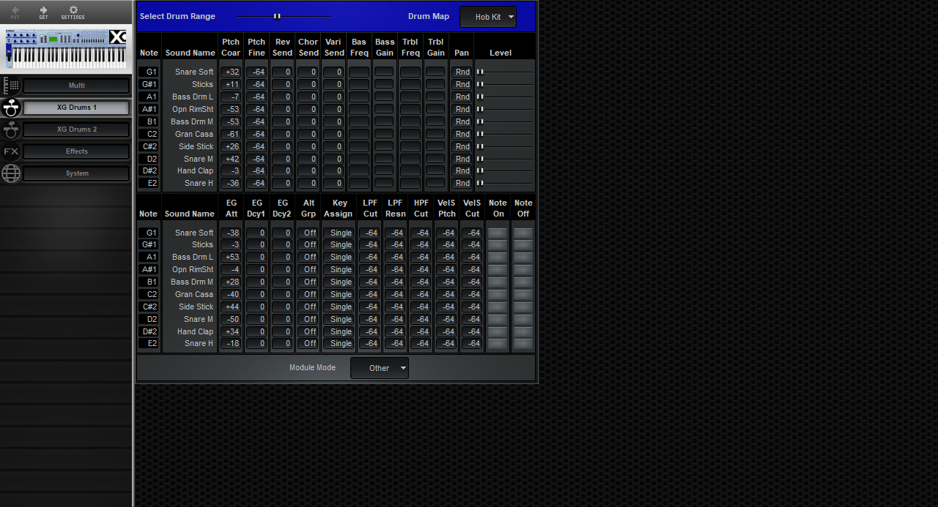Click the PUT arrow icon in toolbar
The height and width of the screenshot is (507, 938).
(x=15, y=12)
